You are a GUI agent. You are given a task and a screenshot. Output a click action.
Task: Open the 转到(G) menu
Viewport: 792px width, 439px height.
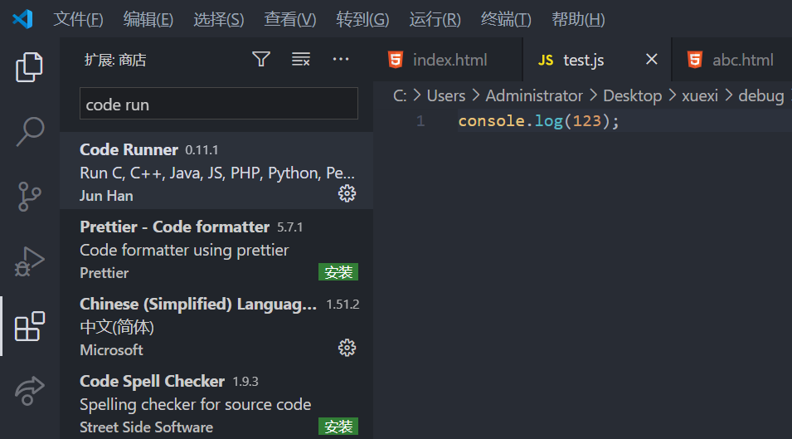tap(362, 19)
